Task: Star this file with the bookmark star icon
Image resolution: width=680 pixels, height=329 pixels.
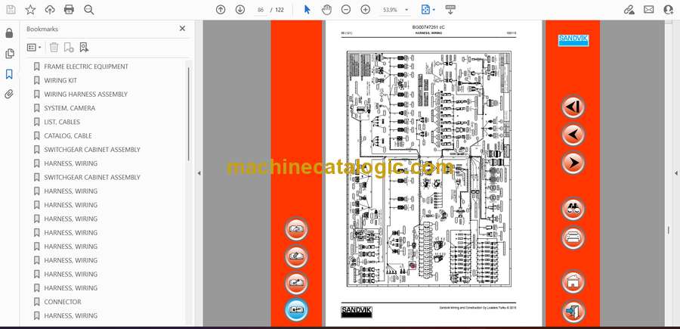Action: [30, 10]
